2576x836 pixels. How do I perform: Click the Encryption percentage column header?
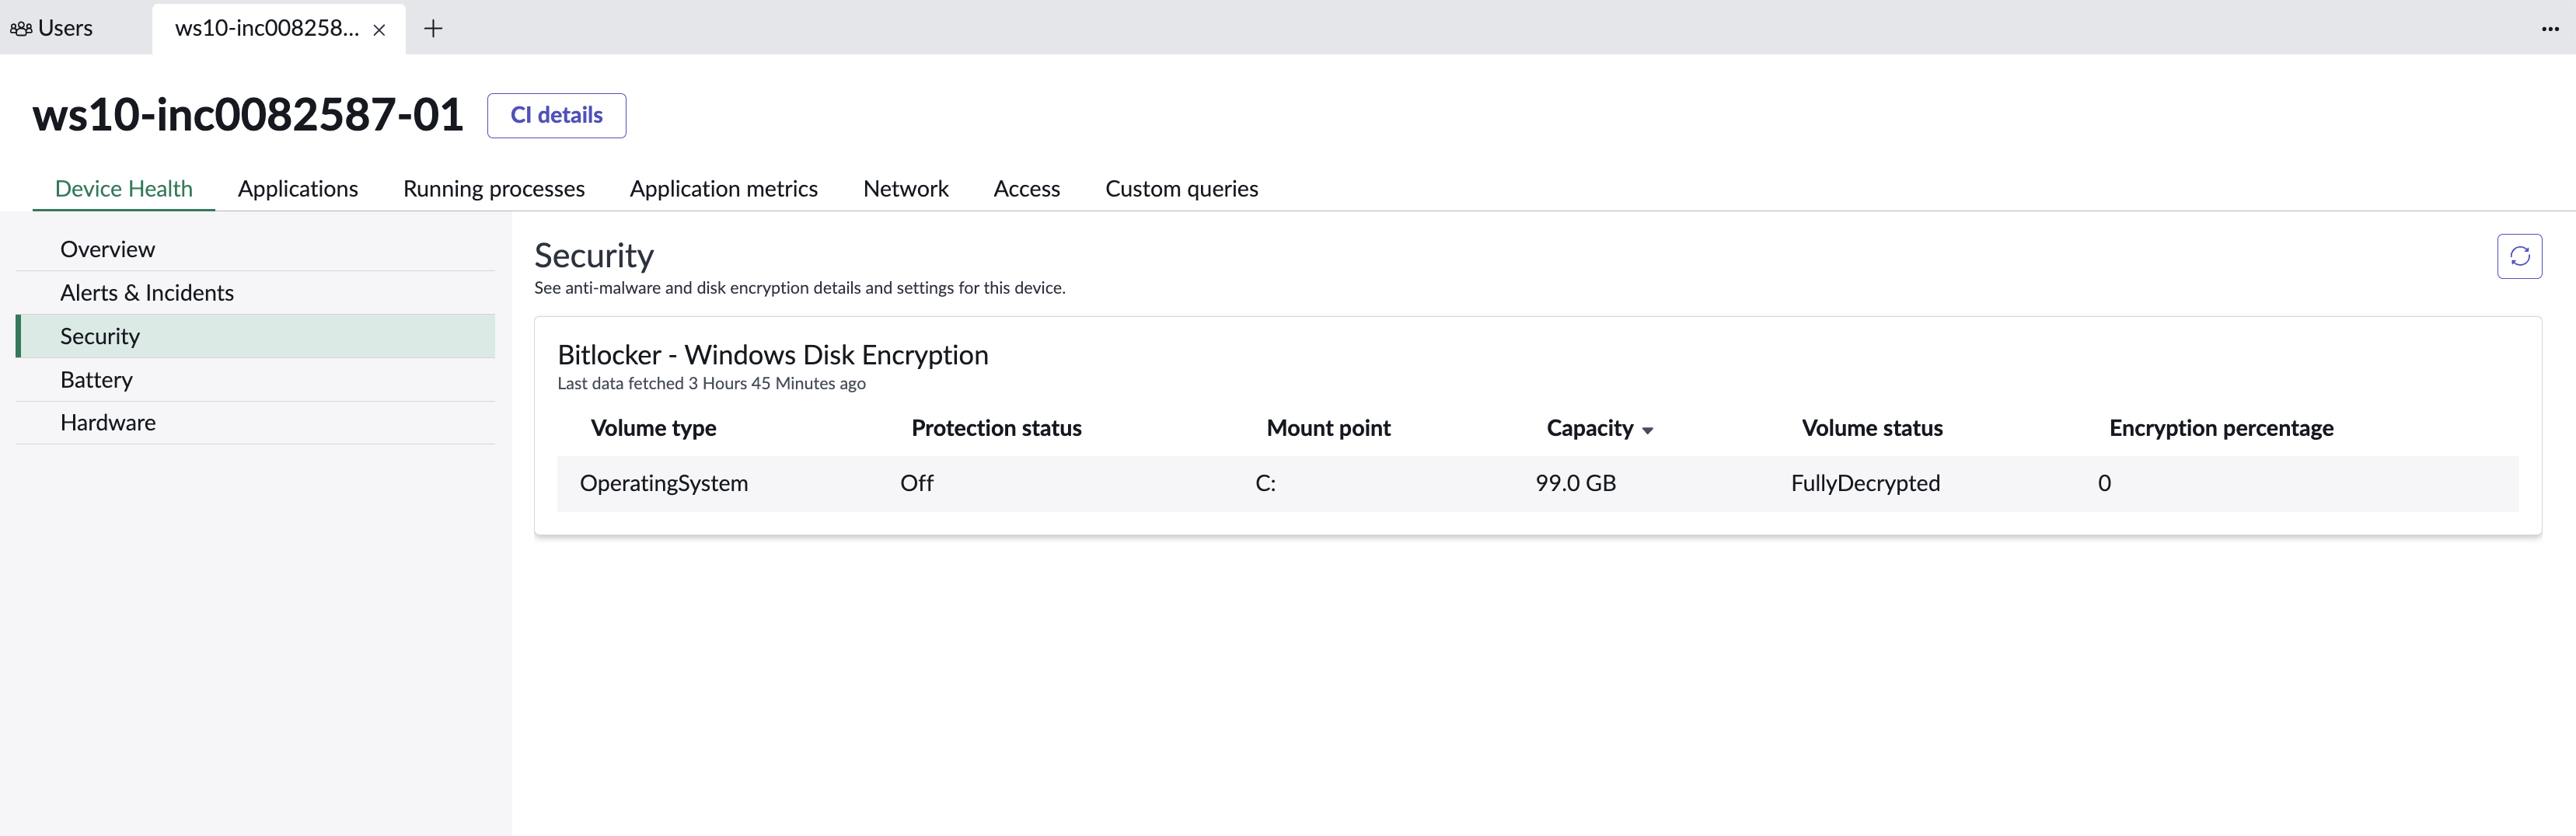[x=2221, y=428]
